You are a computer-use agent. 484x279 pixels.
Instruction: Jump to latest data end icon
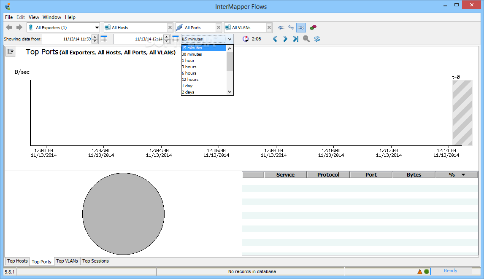296,39
